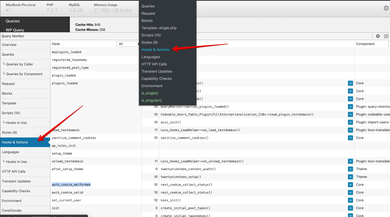
Task: Expand plus button for acui_init()
Action: click(350, 122)
